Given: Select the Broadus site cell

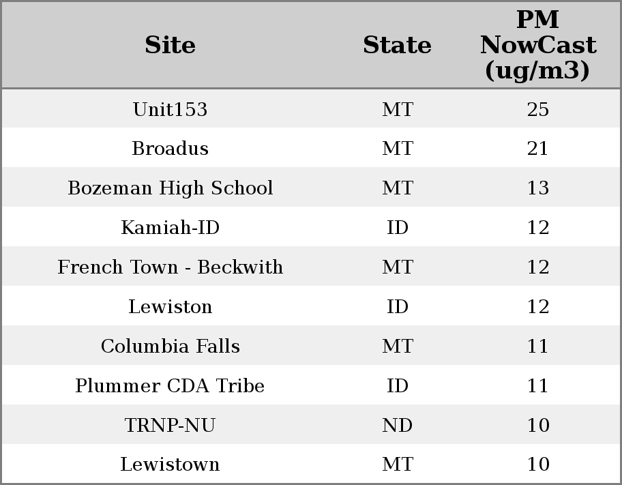Looking at the screenshot, I should point(170,149).
